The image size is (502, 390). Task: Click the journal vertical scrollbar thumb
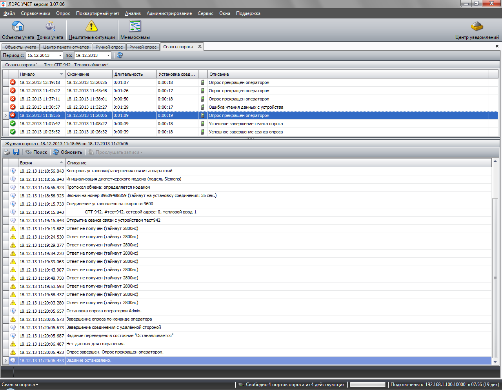tap(495, 277)
